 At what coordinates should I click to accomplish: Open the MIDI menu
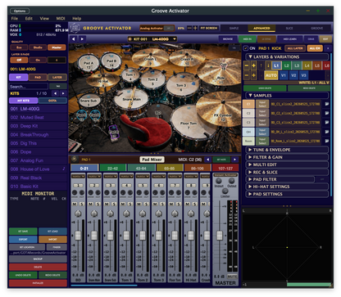(61, 19)
